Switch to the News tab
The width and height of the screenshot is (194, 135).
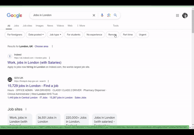pos(50,26)
